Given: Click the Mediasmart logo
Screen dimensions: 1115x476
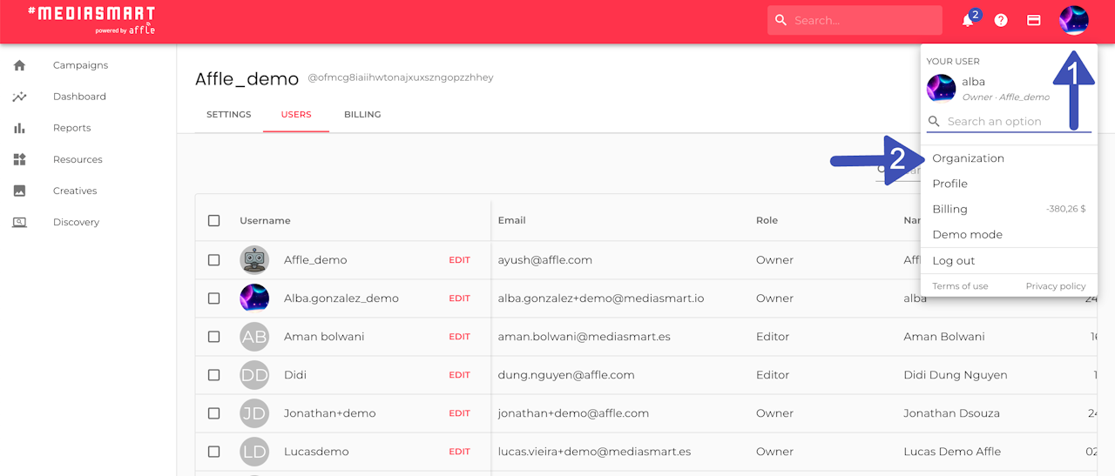Looking at the screenshot, I should coord(91,20).
